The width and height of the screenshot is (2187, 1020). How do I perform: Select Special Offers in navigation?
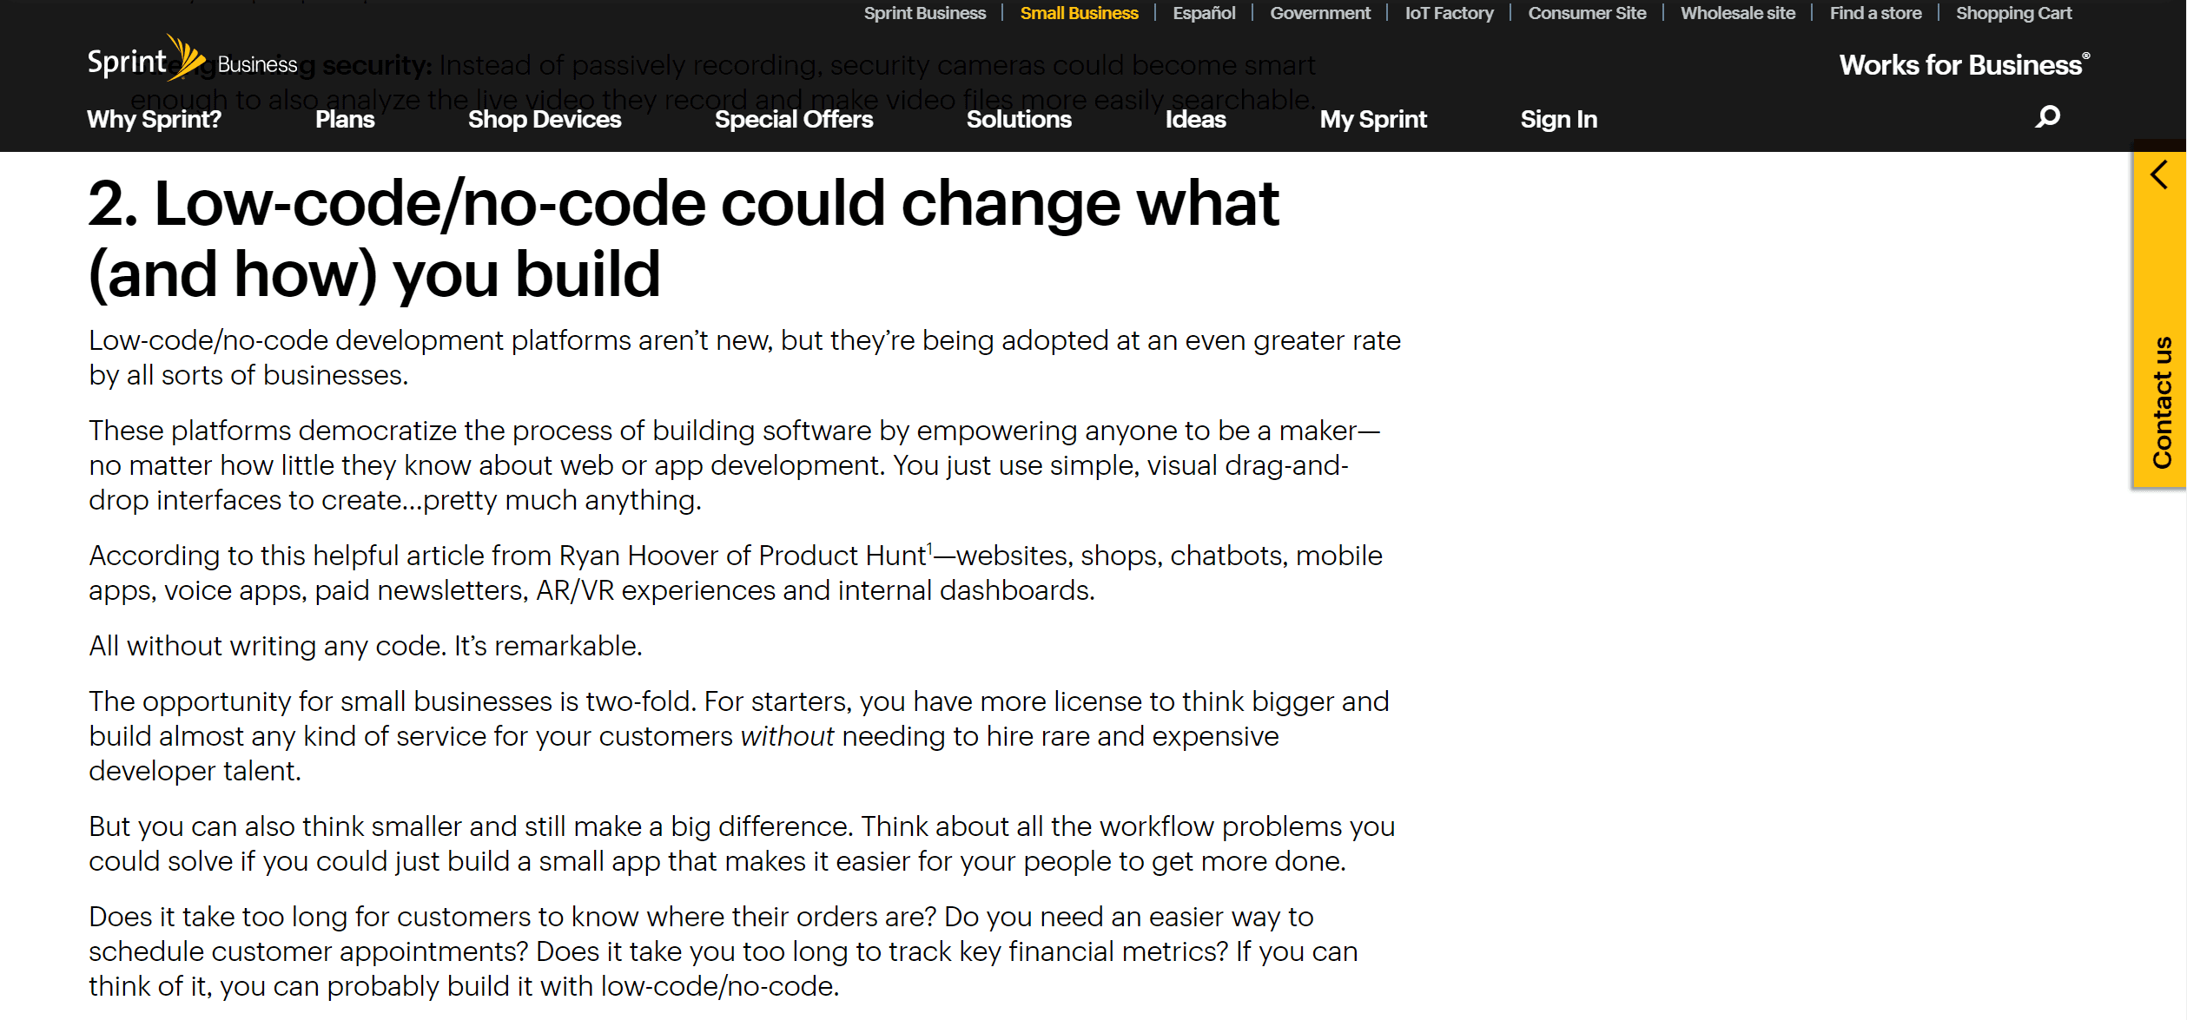(x=793, y=119)
